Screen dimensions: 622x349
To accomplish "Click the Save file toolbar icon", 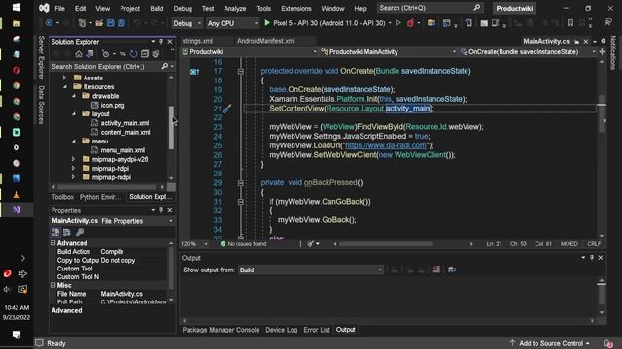I will pyautogui.click(x=111, y=23).
